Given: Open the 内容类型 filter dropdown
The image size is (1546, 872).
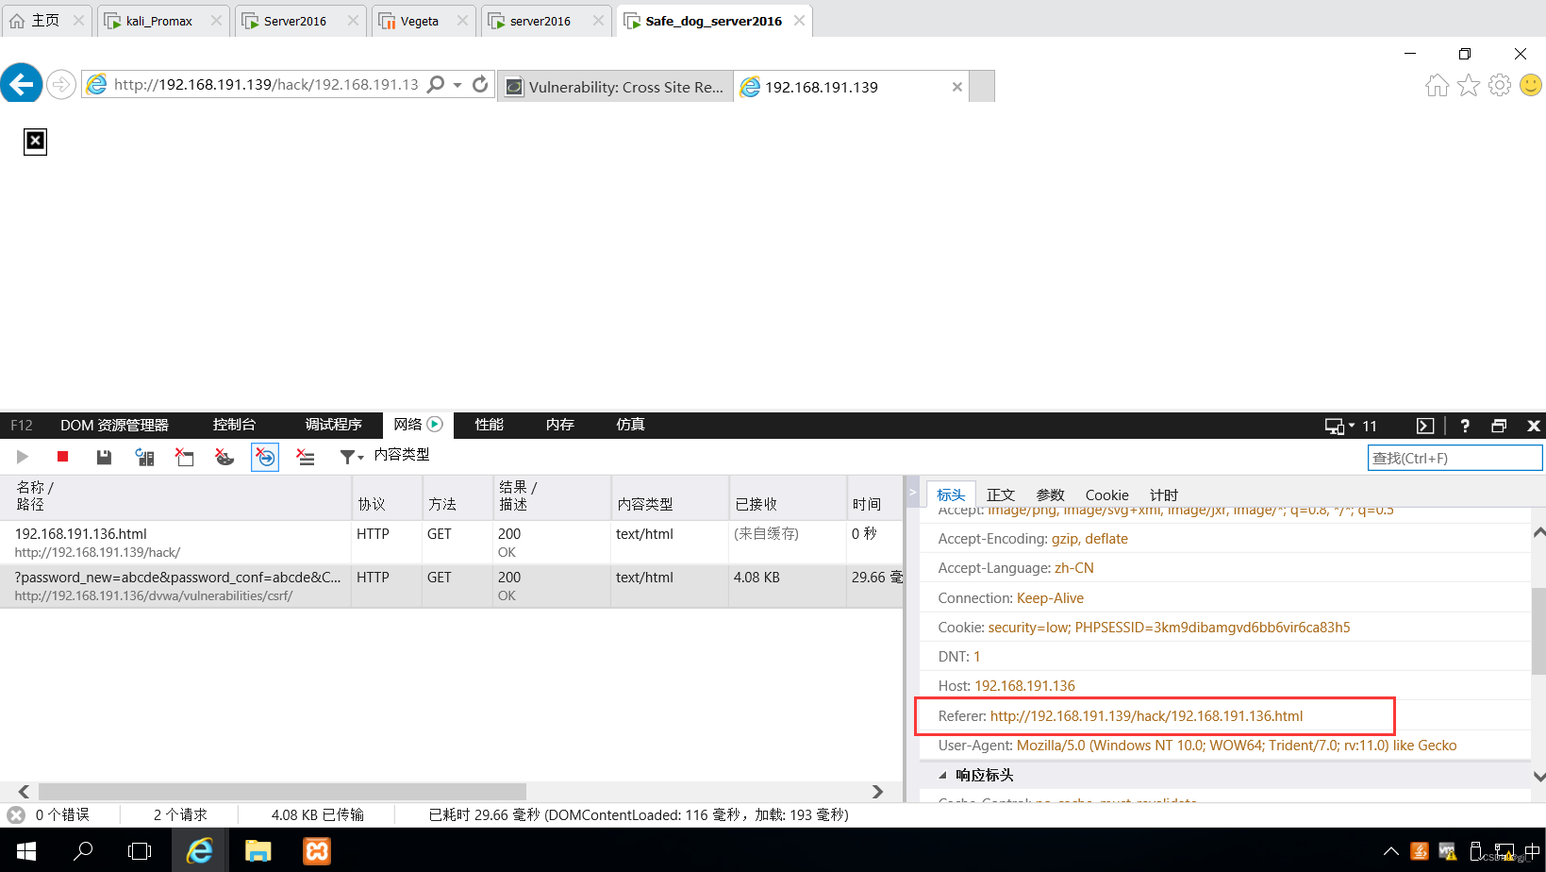Looking at the screenshot, I should (351, 456).
